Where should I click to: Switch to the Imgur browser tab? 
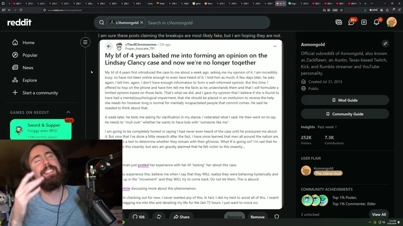293,3
